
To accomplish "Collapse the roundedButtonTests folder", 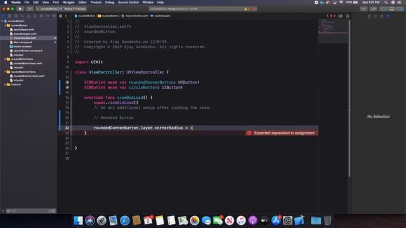I will 5,59.
